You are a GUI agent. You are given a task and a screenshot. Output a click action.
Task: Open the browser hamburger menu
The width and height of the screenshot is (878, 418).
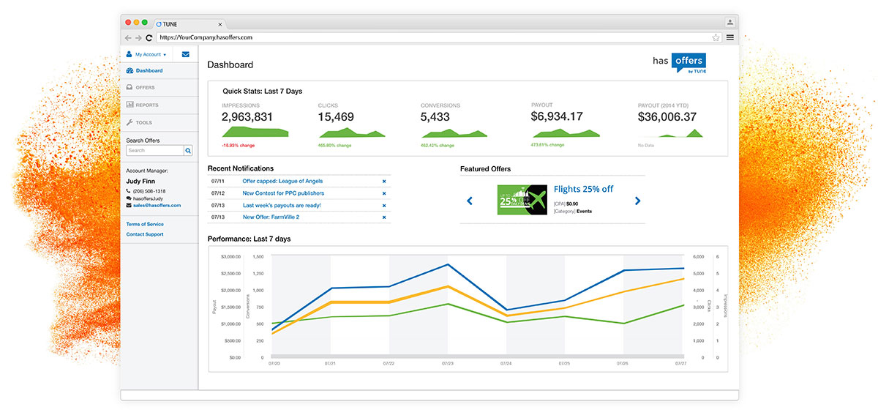click(x=729, y=37)
